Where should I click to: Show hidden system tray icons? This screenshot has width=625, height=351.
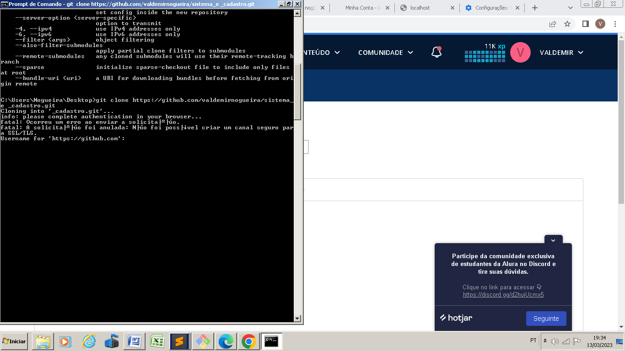tap(545, 341)
